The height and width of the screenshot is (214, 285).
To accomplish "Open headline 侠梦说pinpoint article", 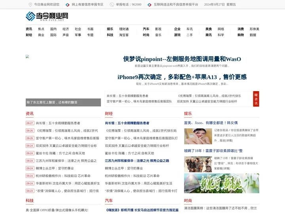I will 182,59.
